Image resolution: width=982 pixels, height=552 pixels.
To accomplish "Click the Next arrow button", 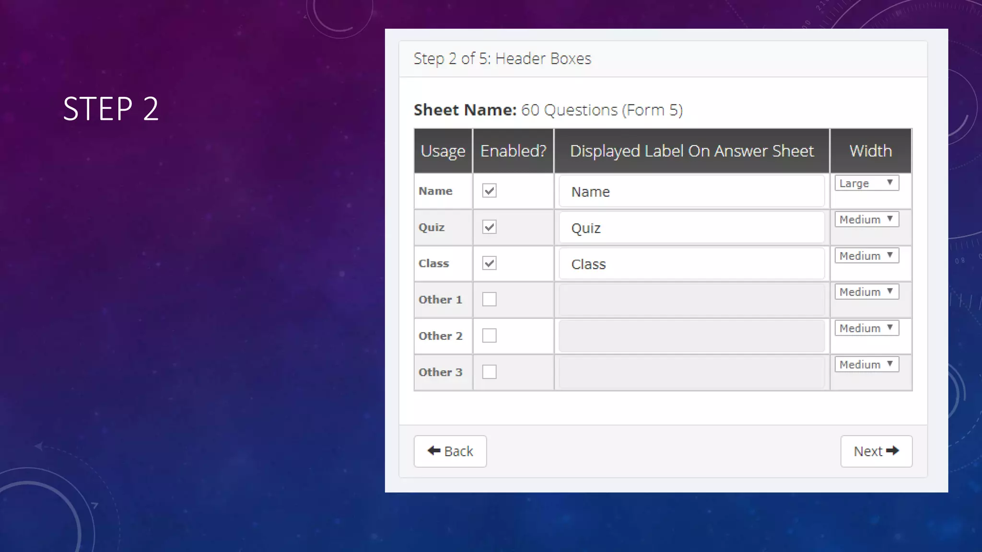I will [876, 451].
